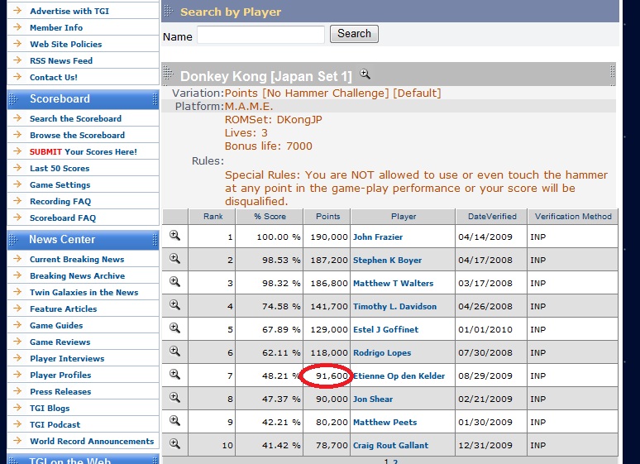The image size is (640, 464).
Task: Open Advertise with TGI link
Action: coord(69,11)
